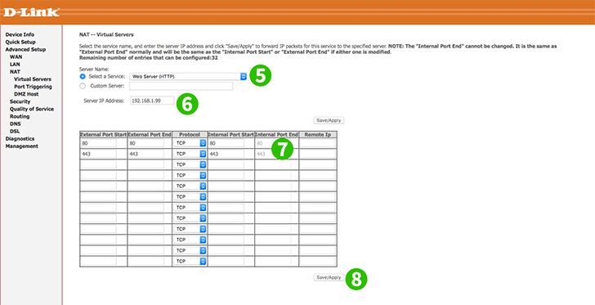Open Diagnostics in the sidebar

point(20,139)
